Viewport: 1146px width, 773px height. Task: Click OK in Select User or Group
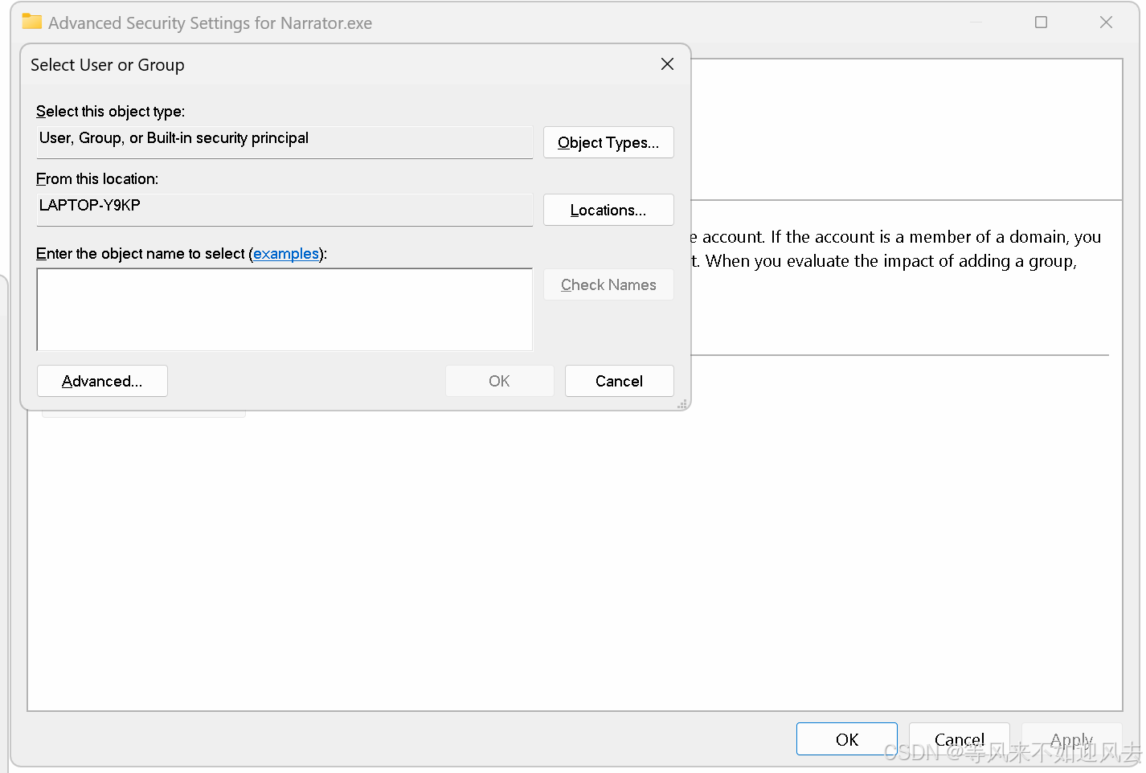[499, 382]
